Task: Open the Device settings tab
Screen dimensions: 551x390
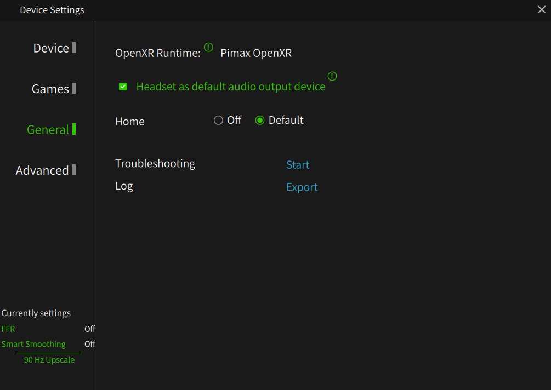Action: 51,48
